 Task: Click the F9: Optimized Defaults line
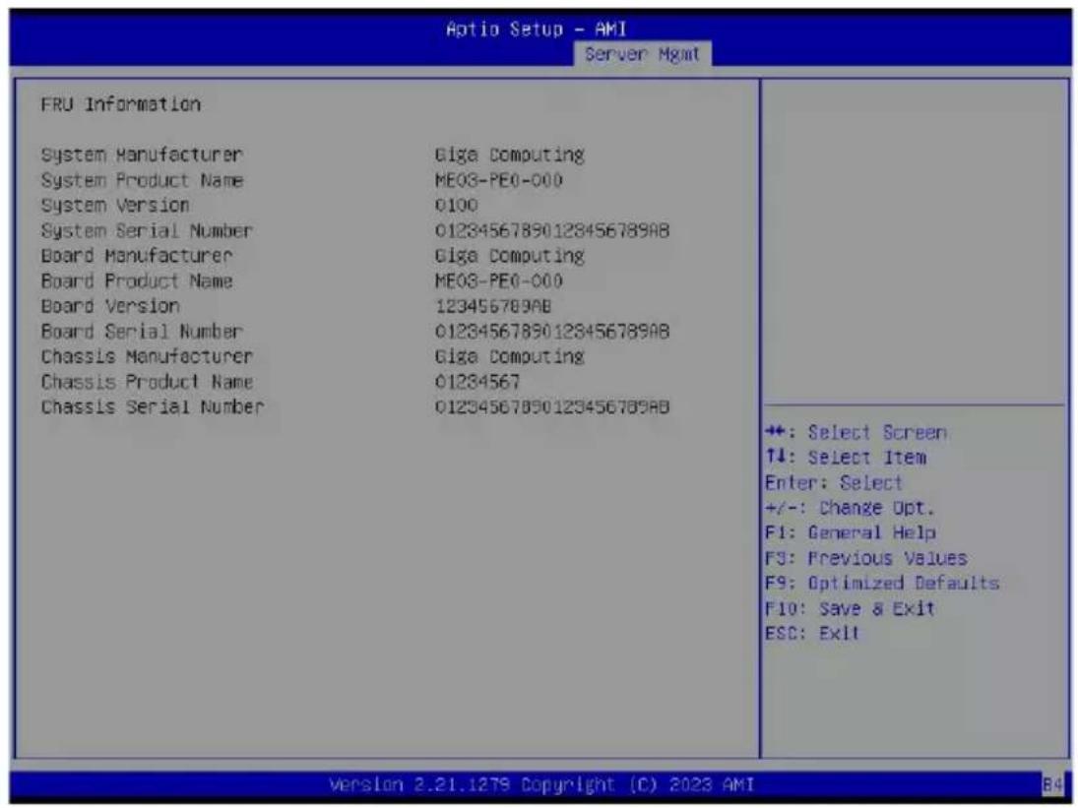[882, 583]
